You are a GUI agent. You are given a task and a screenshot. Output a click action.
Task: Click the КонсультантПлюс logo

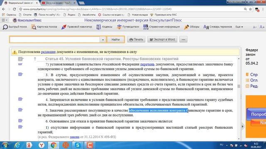(27, 20)
